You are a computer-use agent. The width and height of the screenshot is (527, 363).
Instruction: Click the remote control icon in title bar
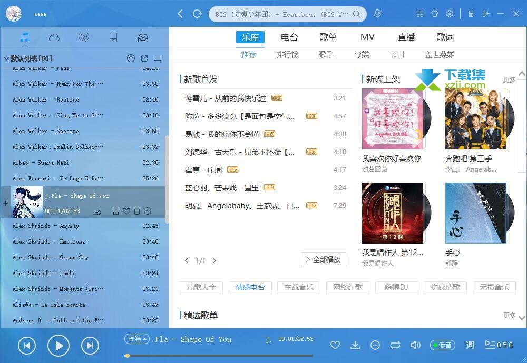tap(471, 14)
